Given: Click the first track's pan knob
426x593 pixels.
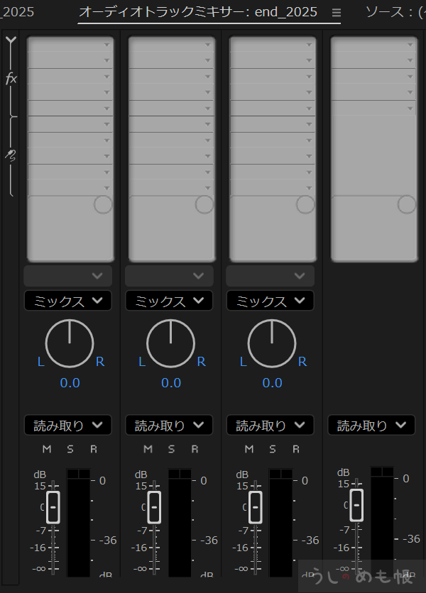Looking at the screenshot, I should (70, 343).
